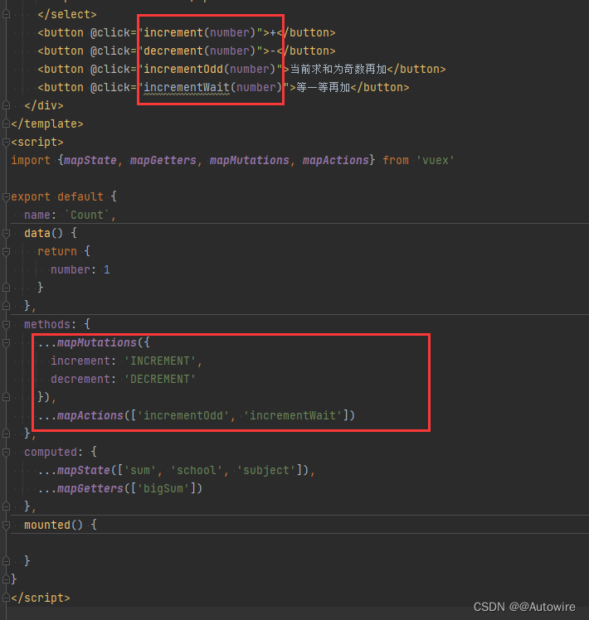Click the default keyword
The width and height of the screenshot is (589, 620).
(x=80, y=196)
